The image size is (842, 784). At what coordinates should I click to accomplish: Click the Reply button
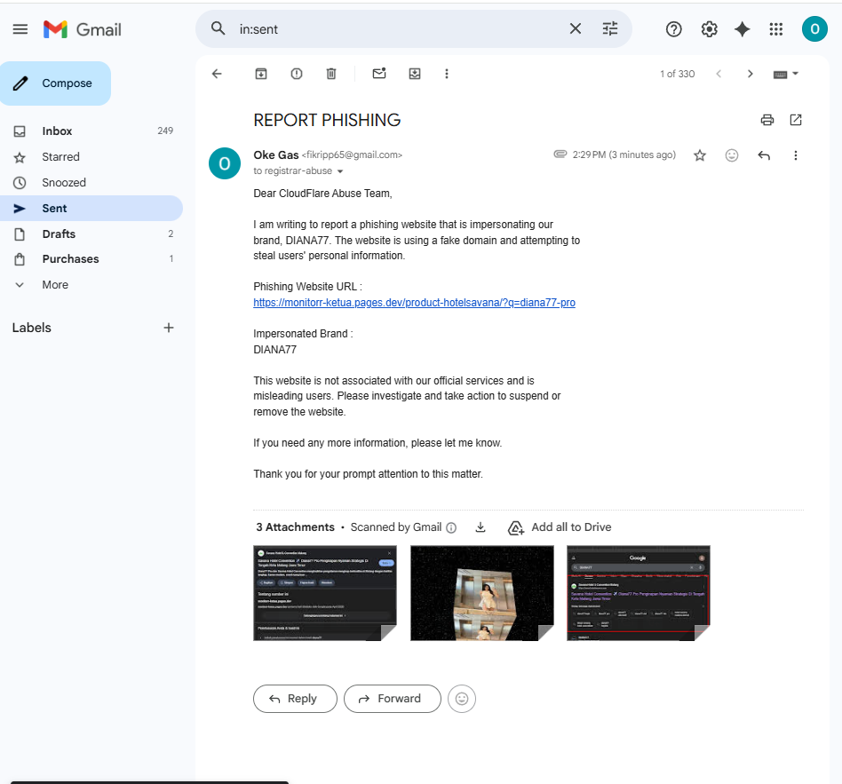[x=295, y=699]
